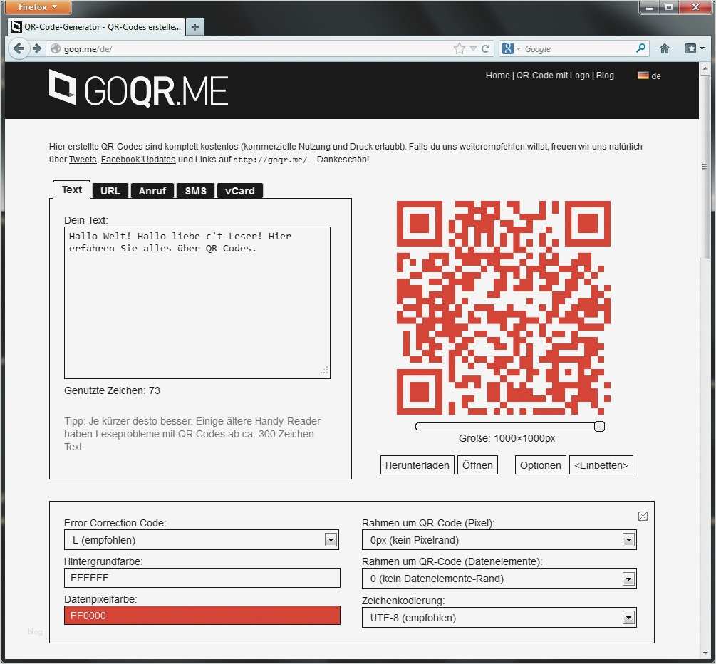Click the Öffnen button
The image size is (716, 664).
pyautogui.click(x=477, y=465)
